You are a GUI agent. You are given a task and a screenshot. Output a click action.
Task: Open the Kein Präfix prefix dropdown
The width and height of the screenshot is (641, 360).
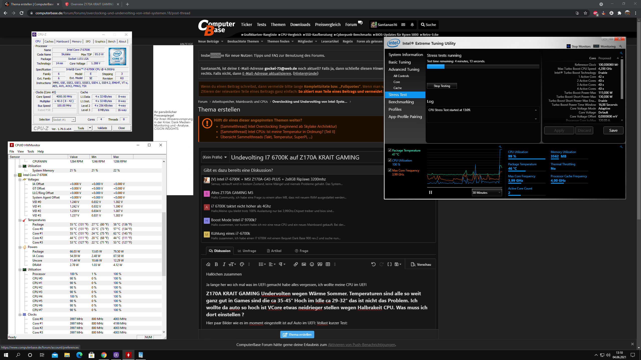215,157
